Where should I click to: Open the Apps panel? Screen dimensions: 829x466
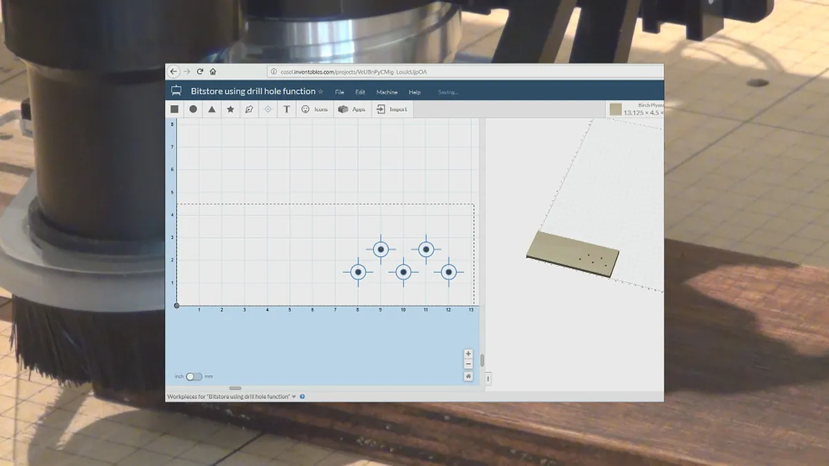[352, 109]
